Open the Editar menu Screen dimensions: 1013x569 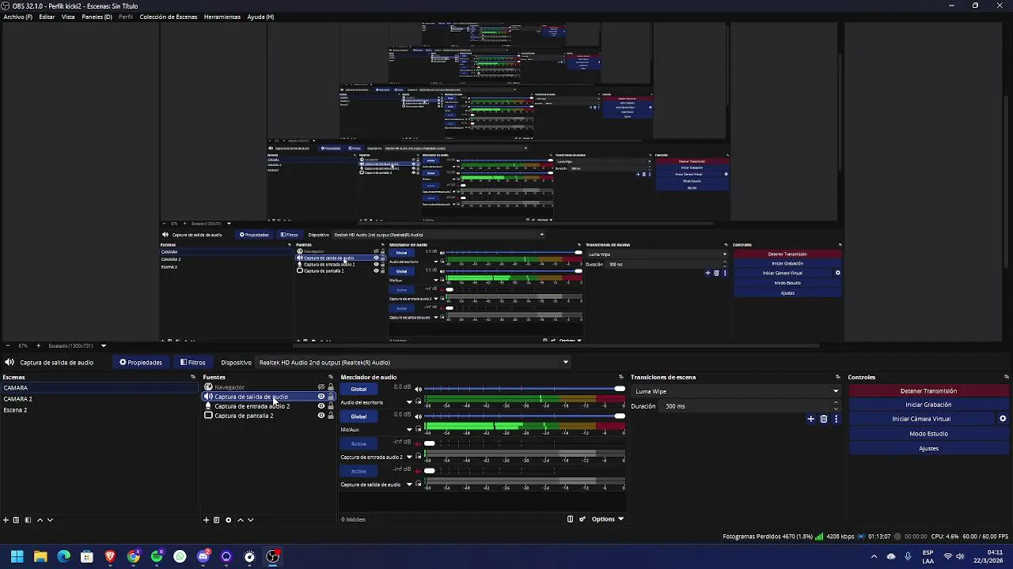click(x=47, y=17)
